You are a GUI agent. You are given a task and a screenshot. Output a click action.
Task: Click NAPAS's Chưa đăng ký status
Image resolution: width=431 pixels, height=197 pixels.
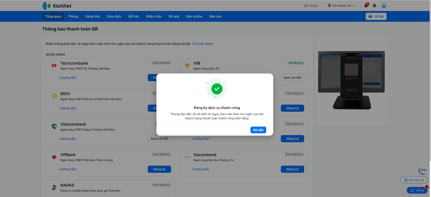click(161, 185)
